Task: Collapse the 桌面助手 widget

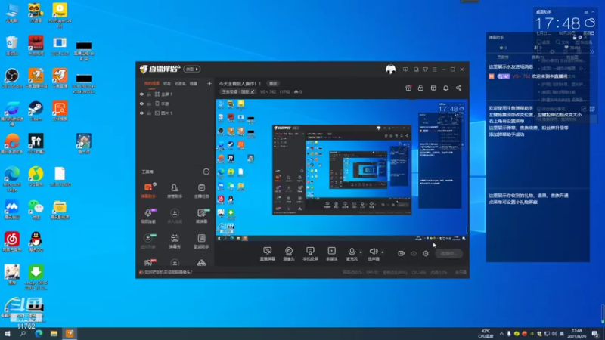Action: point(593,12)
